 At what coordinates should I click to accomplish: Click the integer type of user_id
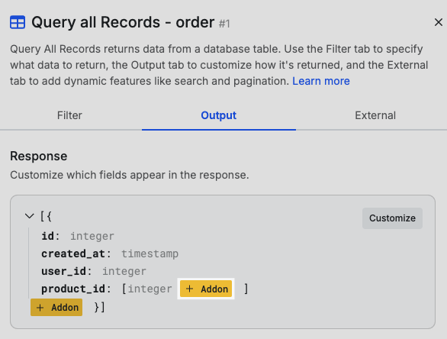[x=124, y=271]
